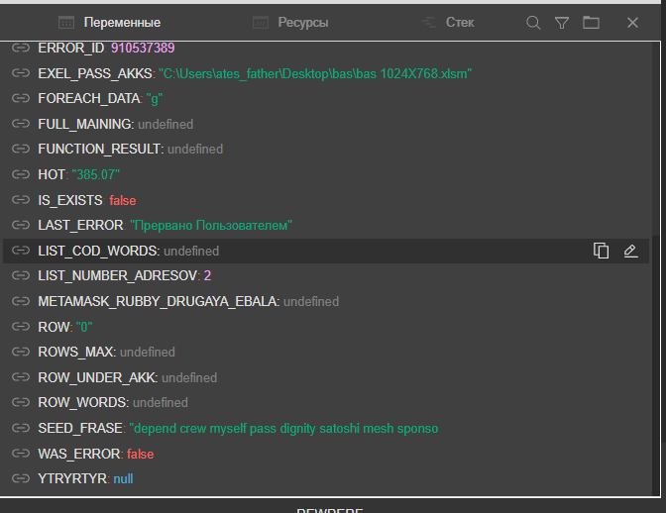Click the link icon next to EXEL_PASS_AKKS
This screenshot has height=513, width=666.
21,73
